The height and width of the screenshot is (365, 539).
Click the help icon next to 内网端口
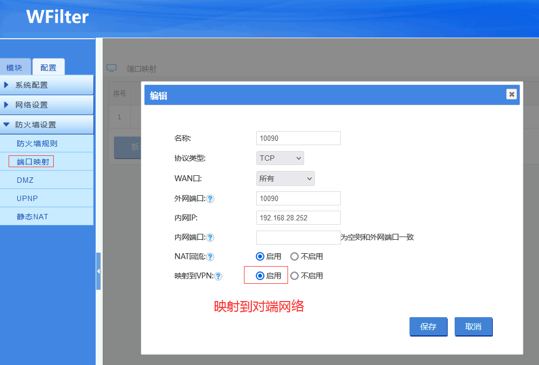(x=210, y=238)
